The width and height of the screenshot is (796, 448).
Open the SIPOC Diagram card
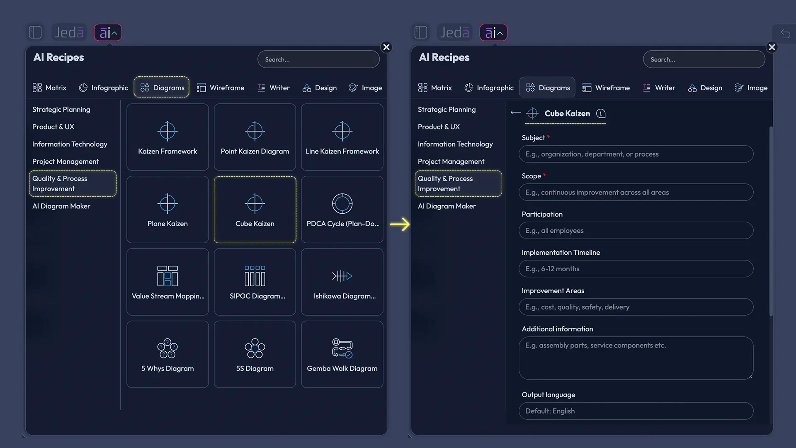coord(255,282)
